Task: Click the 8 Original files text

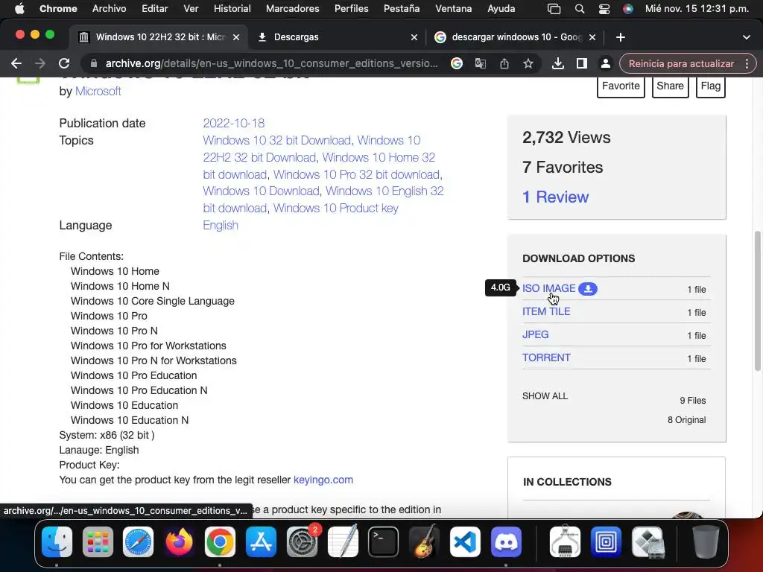Action: [686, 420]
